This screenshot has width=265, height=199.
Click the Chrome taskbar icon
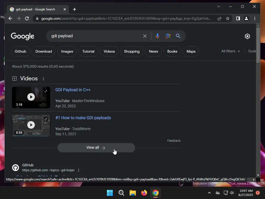pos(156,193)
